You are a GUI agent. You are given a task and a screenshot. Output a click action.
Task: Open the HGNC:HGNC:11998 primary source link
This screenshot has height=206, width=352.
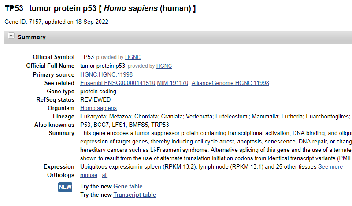[x=107, y=74]
